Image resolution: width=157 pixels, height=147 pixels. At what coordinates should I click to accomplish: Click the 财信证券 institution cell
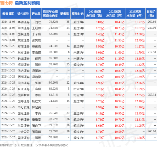(24, 46)
